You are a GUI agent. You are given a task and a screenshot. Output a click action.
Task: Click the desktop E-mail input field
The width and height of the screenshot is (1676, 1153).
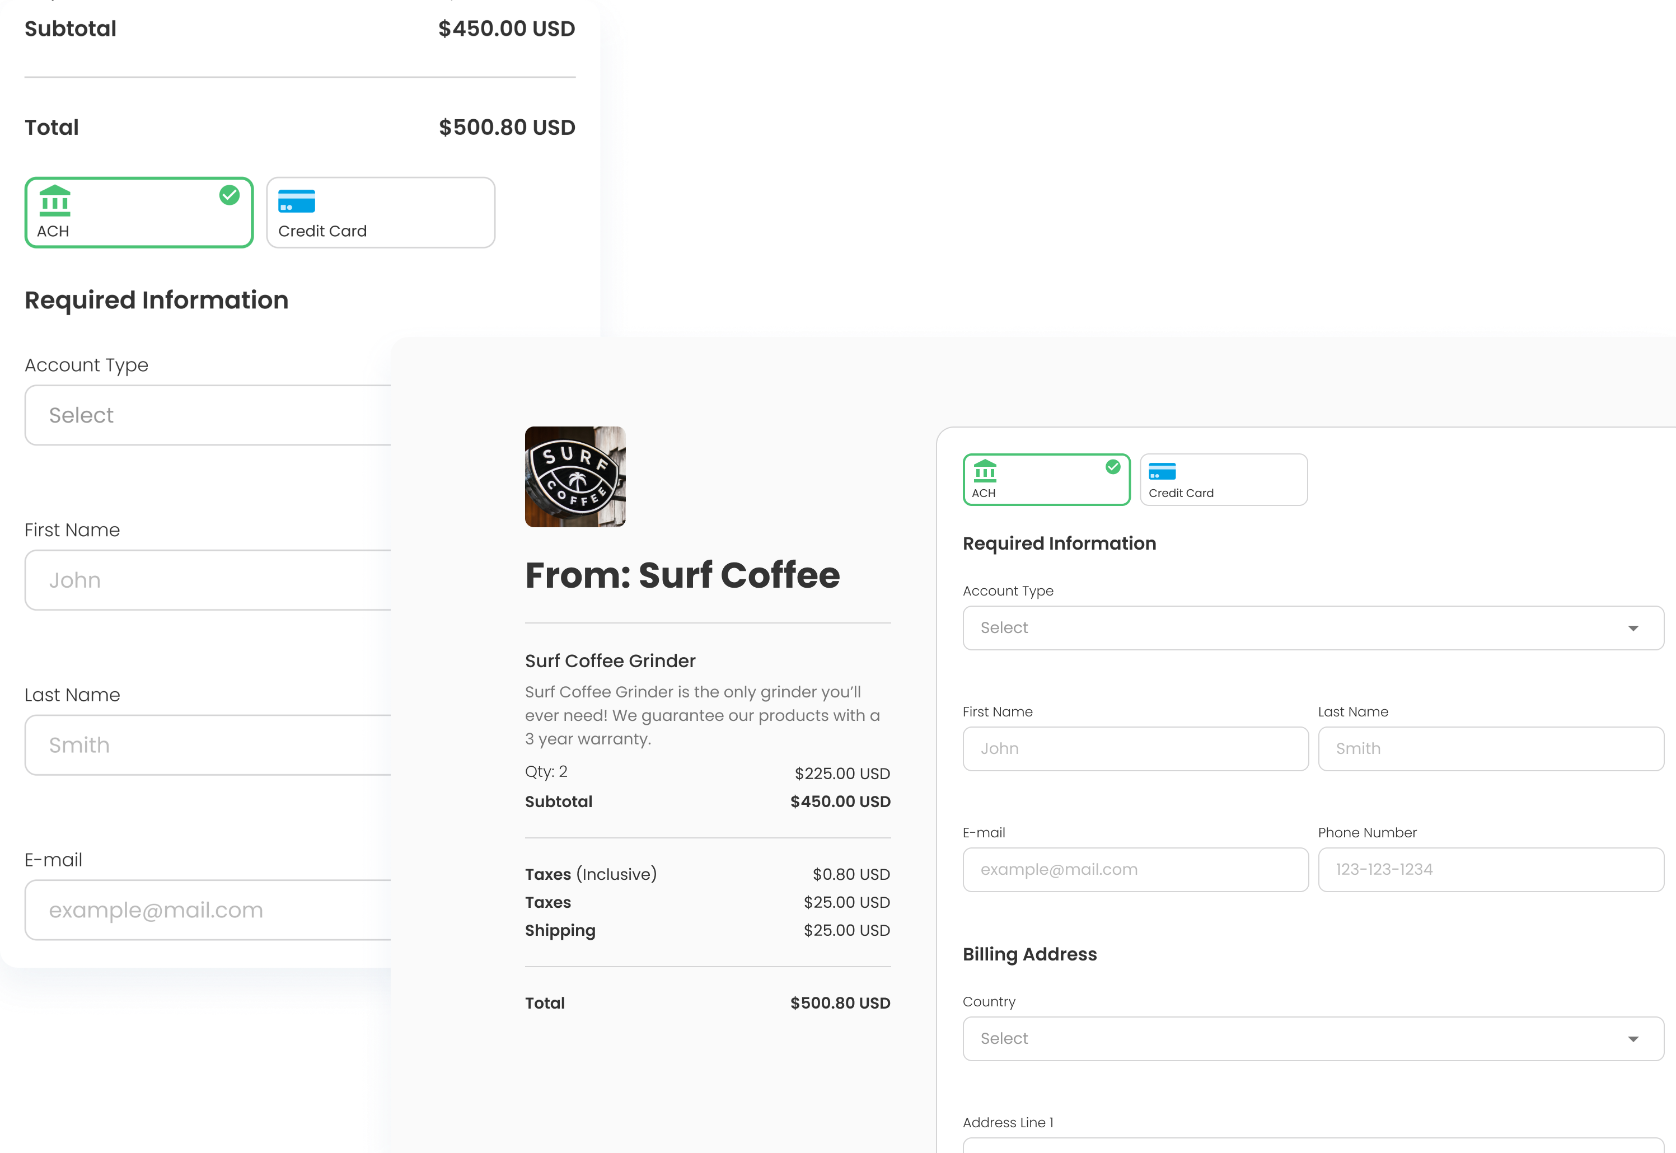tap(1136, 870)
